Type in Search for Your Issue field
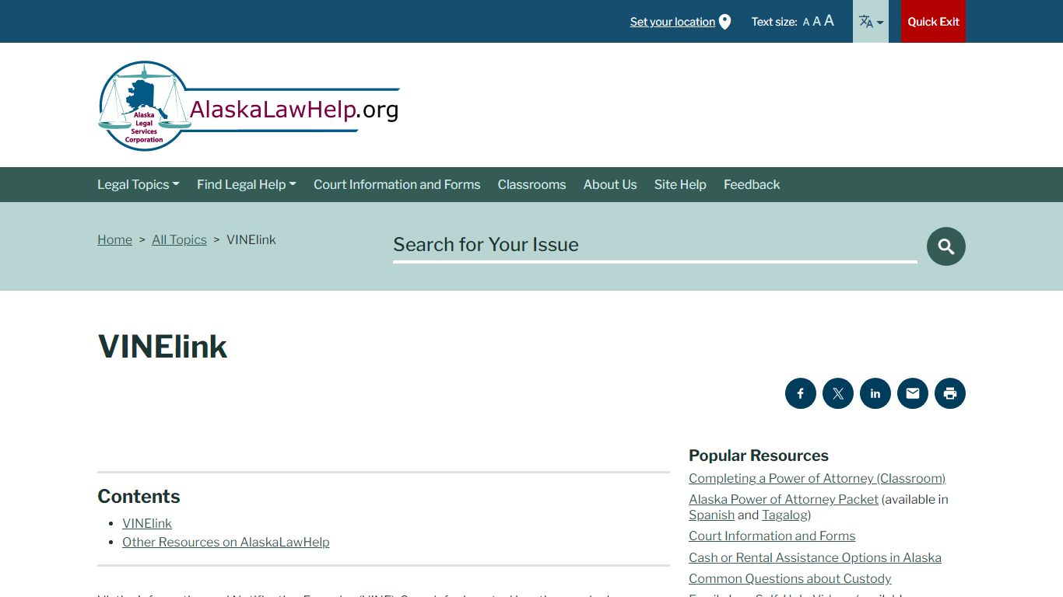 pos(654,245)
